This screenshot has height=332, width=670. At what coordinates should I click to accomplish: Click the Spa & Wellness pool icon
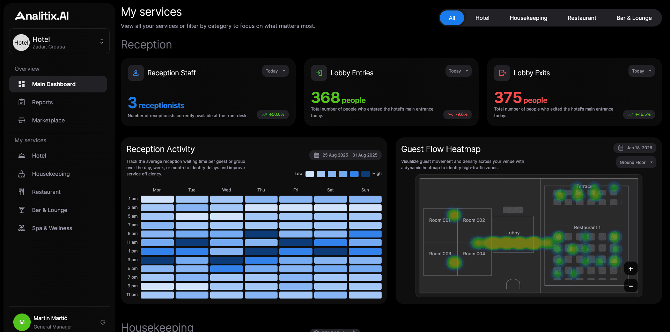click(x=22, y=228)
